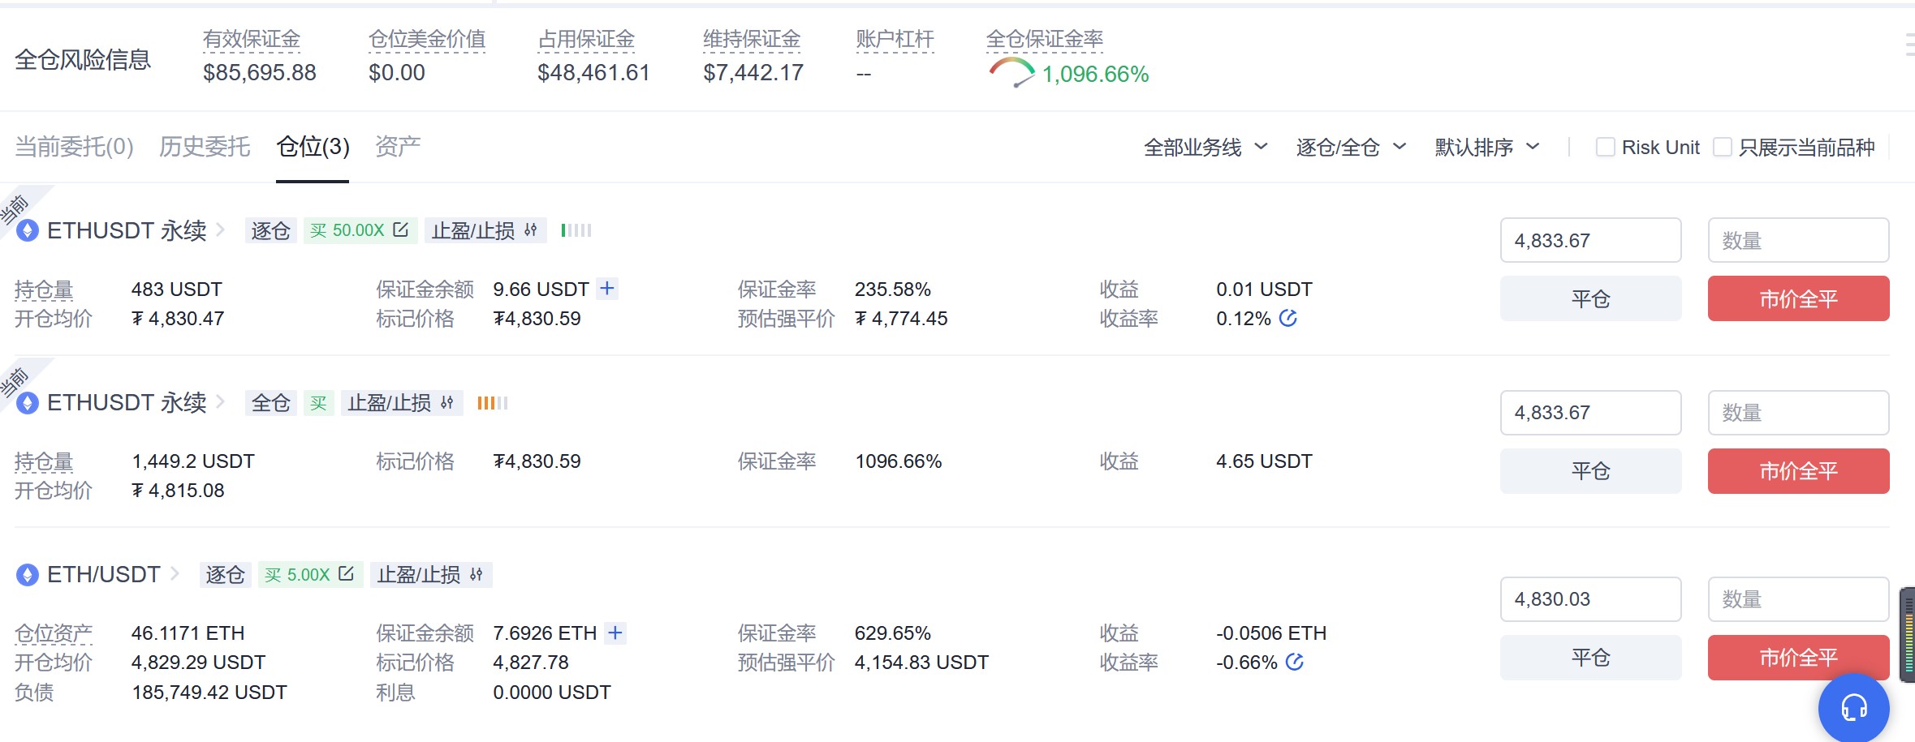This screenshot has width=1915, height=742.
Task: Open the 全部业务线 dropdown
Action: point(1205,147)
